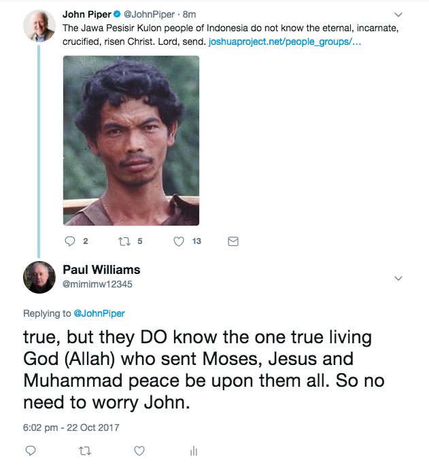This screenshot has height=469, width=429.
Task: Expand the chevron menu on Paul Williams's tweet
Action: tap(398, 278)
